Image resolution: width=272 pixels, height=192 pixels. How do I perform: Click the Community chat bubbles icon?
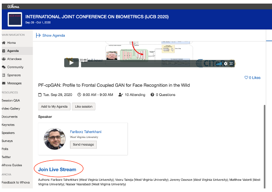pyautogui.click(x=4, y=67)
